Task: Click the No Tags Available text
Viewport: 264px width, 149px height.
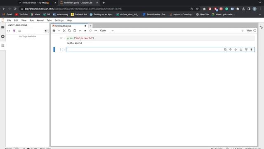Action: pyautogui.click(x=28, y=36)
